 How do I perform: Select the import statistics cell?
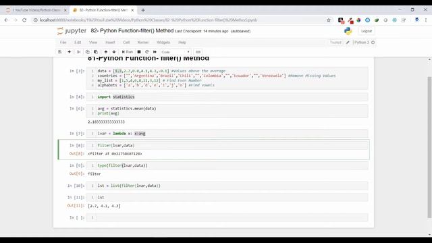[227, 97]
